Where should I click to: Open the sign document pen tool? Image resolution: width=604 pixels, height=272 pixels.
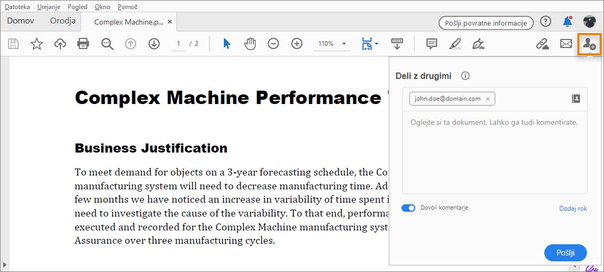(x=478, y=44)
